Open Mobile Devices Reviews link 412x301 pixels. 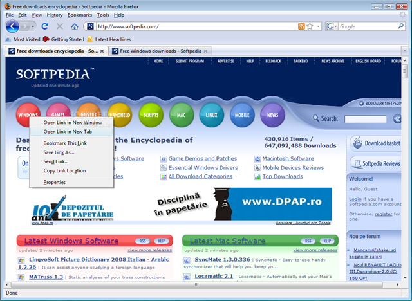[293, 168]
